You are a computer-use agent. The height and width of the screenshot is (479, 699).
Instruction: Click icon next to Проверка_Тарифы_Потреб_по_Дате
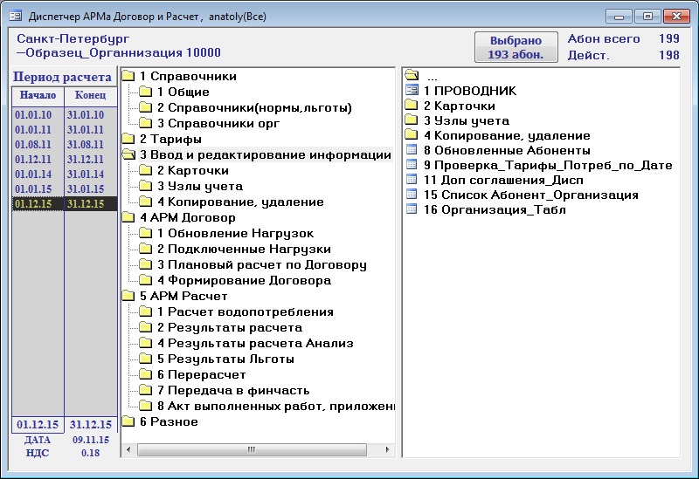(x=412, y=165)
